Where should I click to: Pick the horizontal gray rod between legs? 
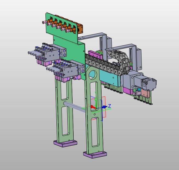coord(74,107)
